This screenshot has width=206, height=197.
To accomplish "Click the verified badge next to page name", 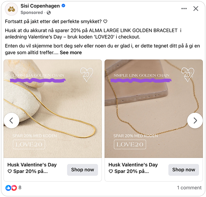I will pyautogui.click(x=63, y=6).
